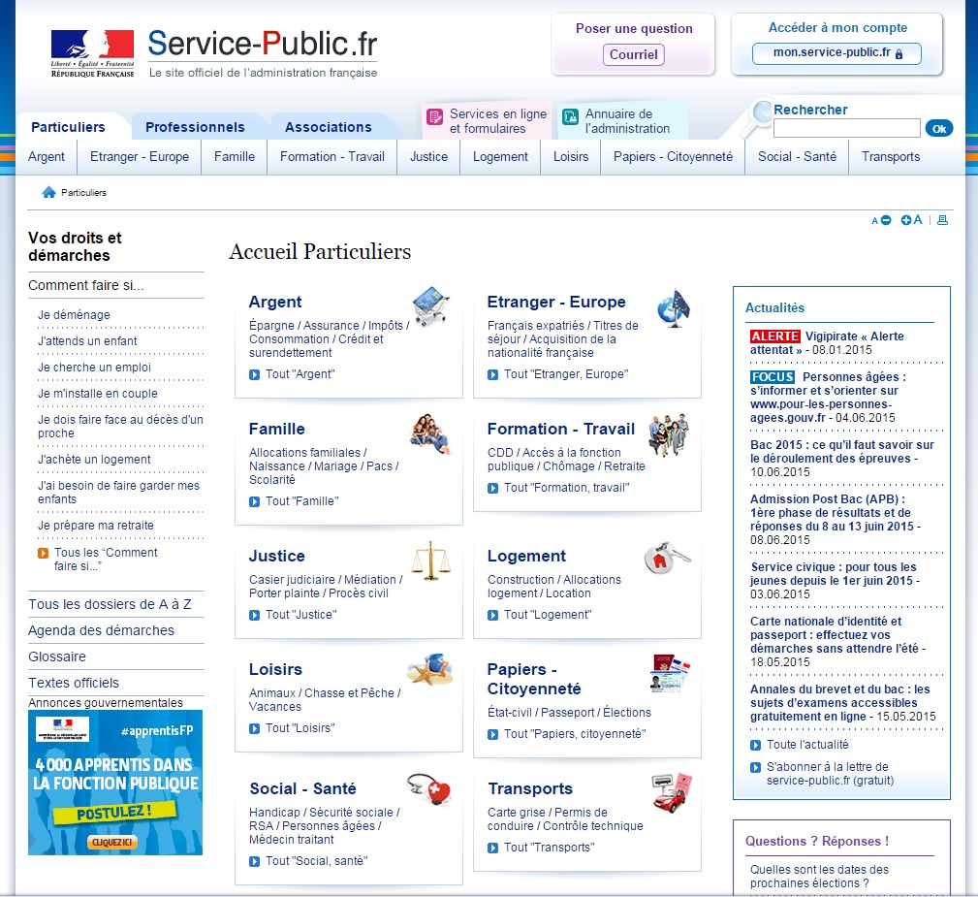
Task: Open Papiers - Citoyenneté menu item
Action: (673, 156)
